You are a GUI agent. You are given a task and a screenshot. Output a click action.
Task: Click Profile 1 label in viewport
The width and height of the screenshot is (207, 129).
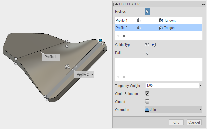[51, 57]
